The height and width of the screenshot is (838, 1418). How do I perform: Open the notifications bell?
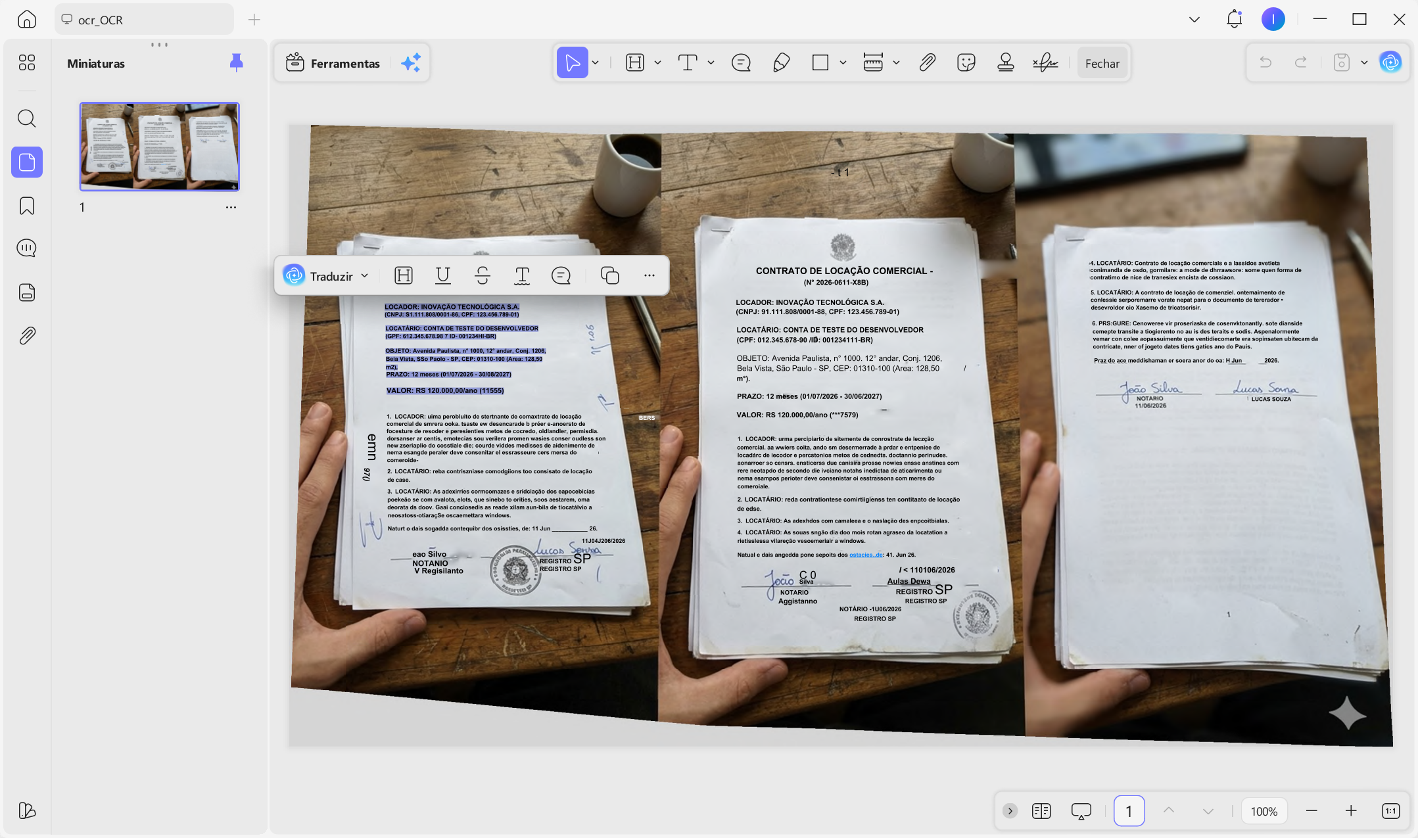[x=1234, y=19]
